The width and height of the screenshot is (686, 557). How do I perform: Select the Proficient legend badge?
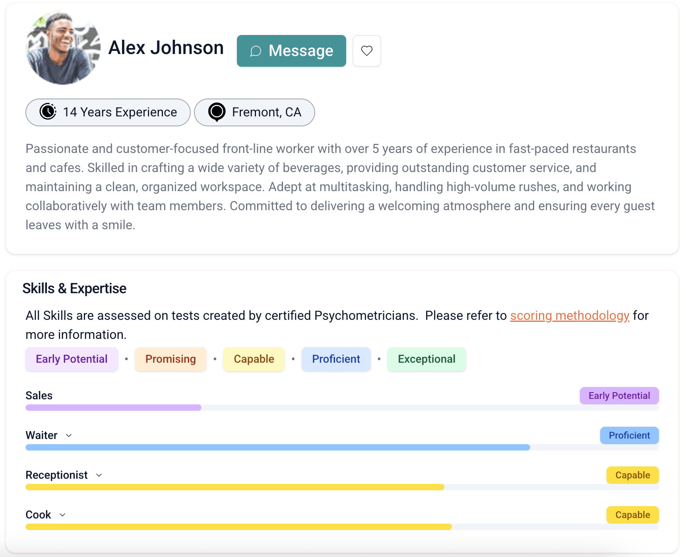(x=336, y=359)
